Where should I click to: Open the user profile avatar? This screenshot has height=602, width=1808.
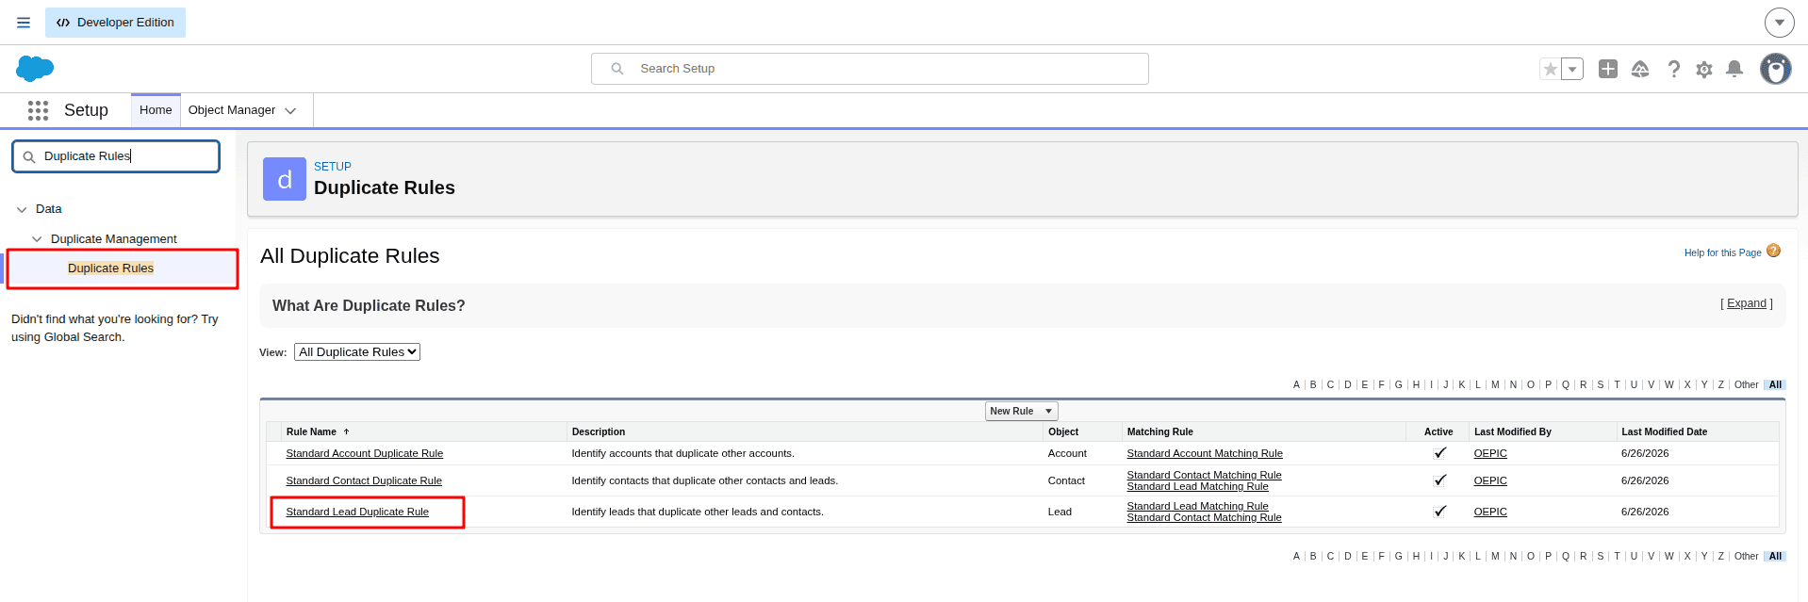click(x=1776, y=69)
